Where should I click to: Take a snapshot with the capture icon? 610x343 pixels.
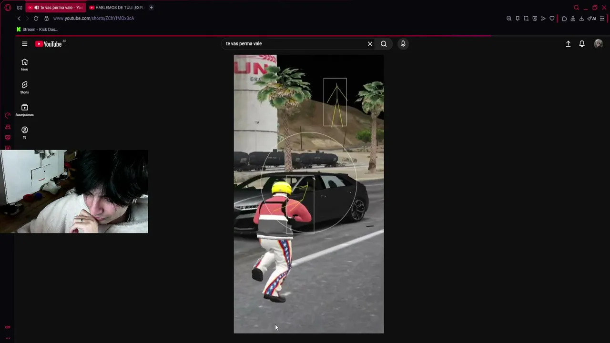tap(526, 19)
